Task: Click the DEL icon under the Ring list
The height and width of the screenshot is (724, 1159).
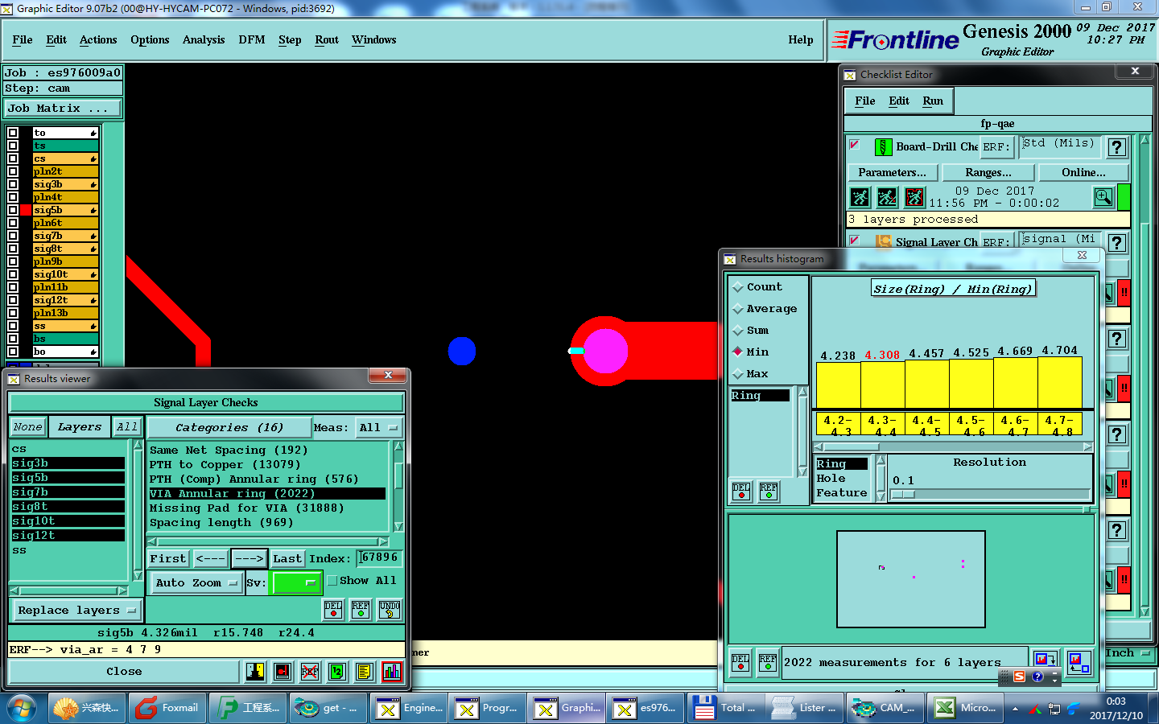Action: [x=741, y=491]
